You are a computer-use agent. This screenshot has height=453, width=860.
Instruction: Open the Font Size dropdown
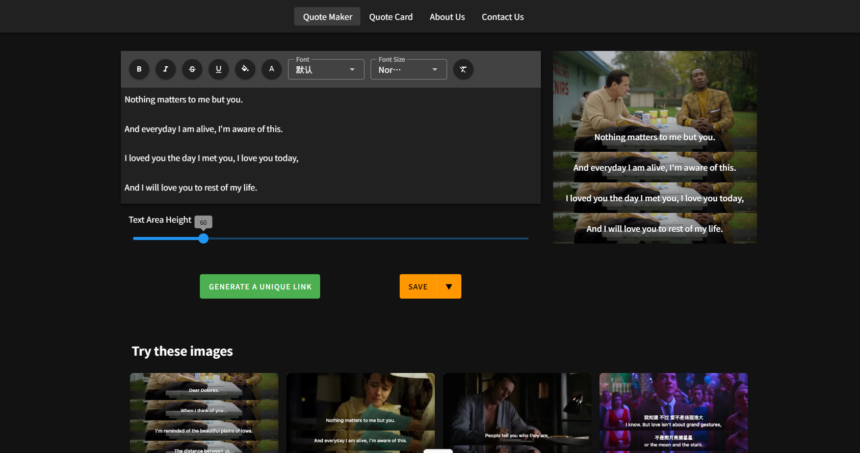pos(409,69)
